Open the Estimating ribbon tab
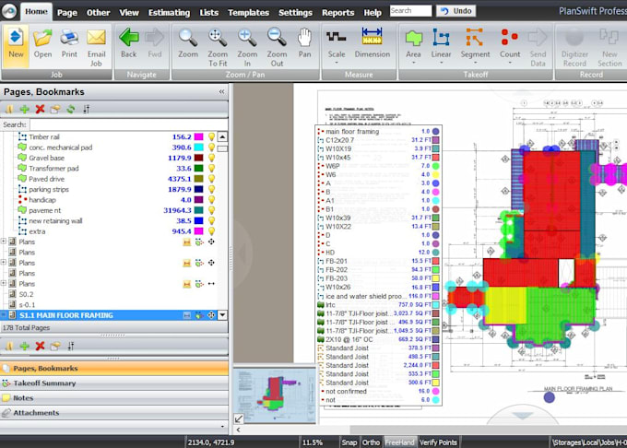 pos(169,12)
